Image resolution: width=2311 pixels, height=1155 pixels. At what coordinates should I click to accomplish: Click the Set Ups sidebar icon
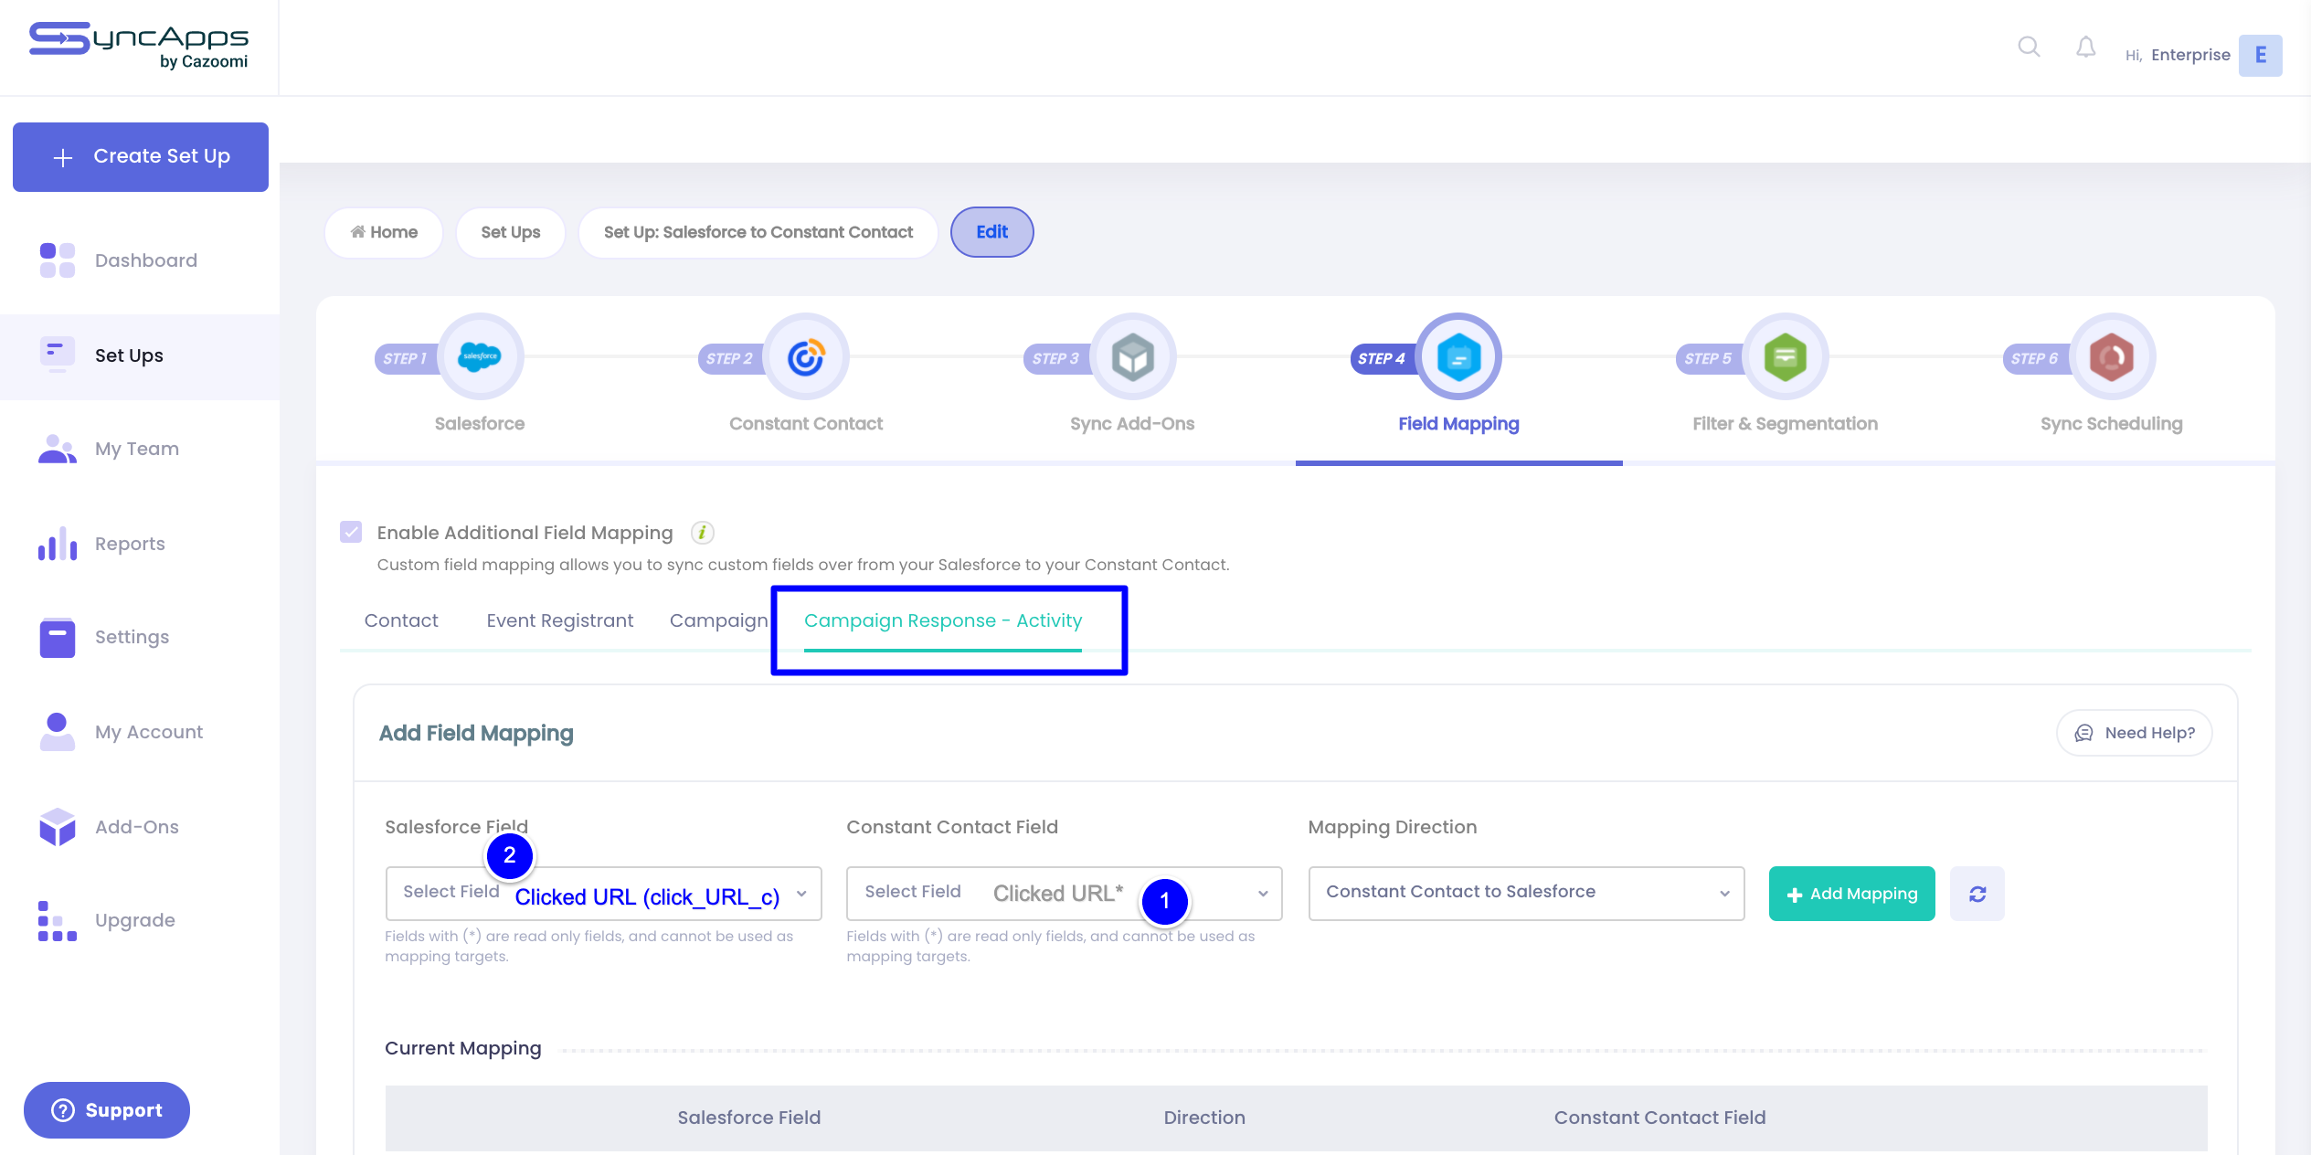pyautogui.click(x=57, y=355)
